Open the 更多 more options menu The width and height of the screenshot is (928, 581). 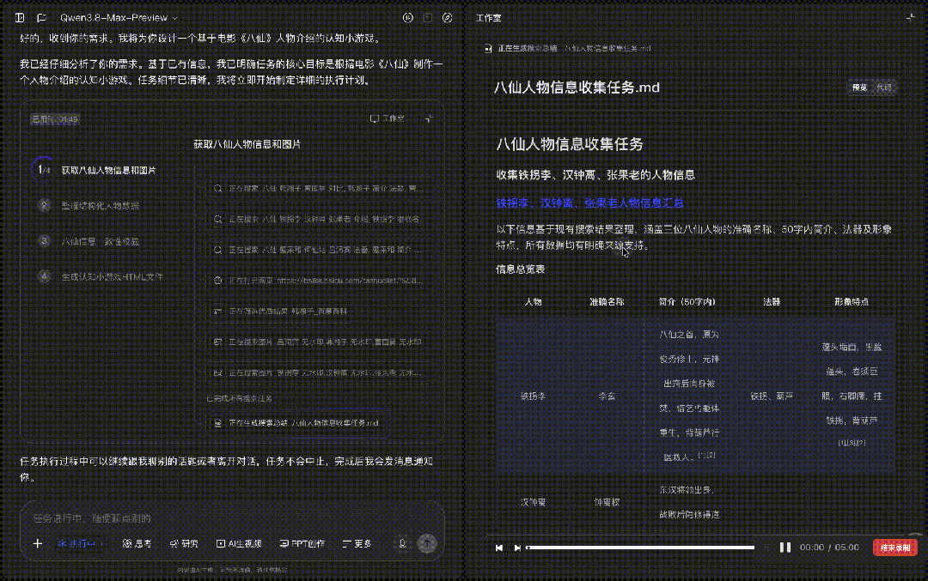click(x=357, y=543)
